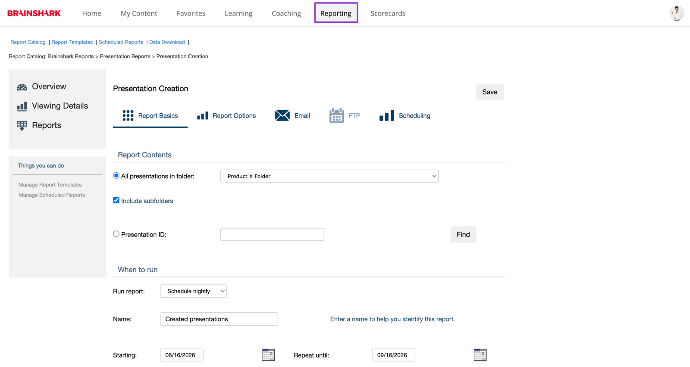The width and height of the screenshot is (690, 367).
Task: Click the Scheduling chart icon
Action: pyautogui.click(x=387, y=115)
